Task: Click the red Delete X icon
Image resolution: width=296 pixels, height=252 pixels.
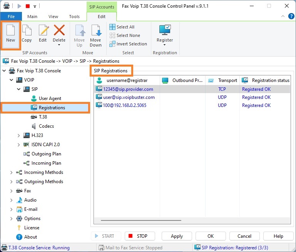Action: click(x=59, y=30)
